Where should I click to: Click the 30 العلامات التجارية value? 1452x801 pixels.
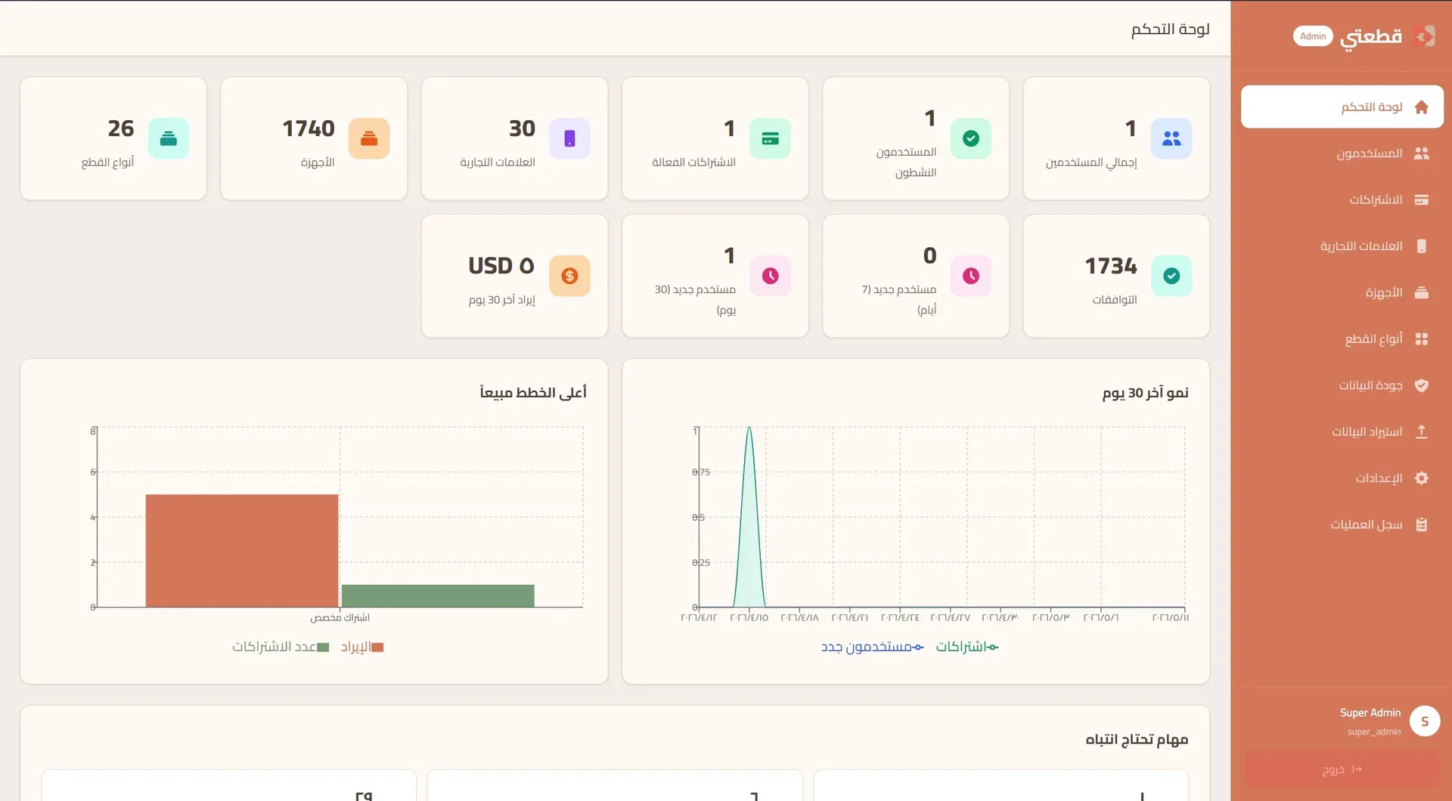tap(522, 128)
